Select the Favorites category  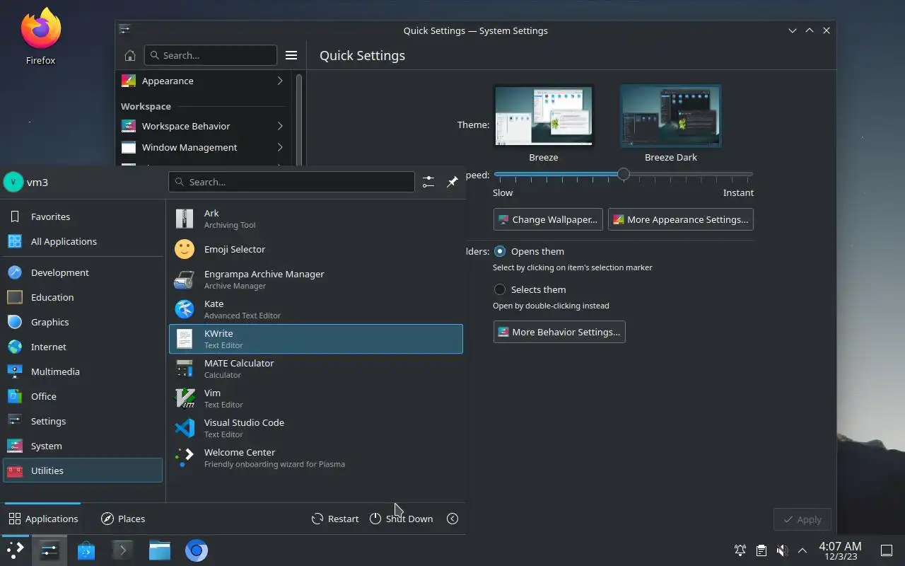tap(83, 216)
